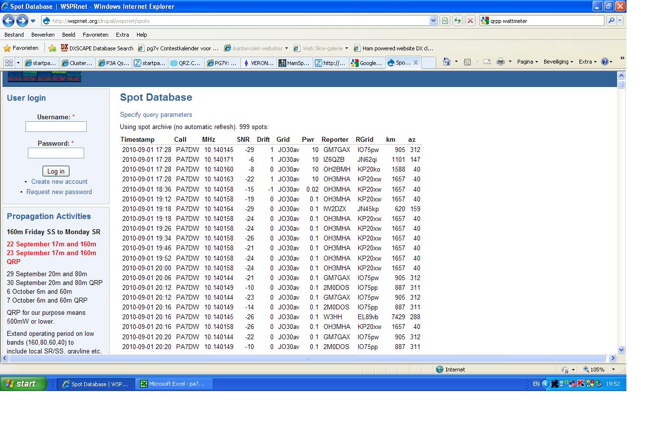Switch to the HamSp... browser tab

(x=295, y=63)
